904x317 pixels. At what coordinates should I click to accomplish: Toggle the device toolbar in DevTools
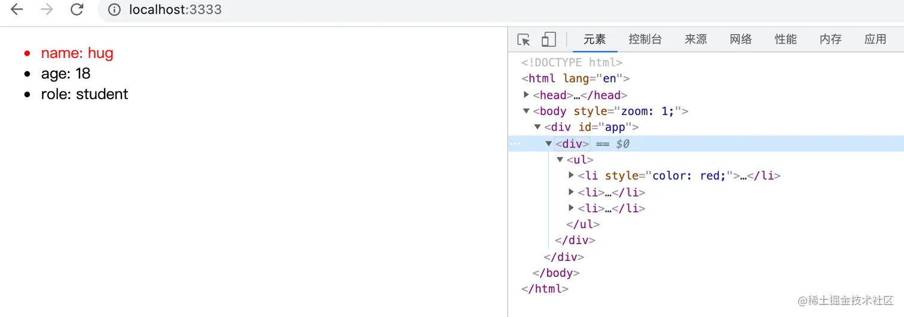pyautogui.click(x=548, y=39)
